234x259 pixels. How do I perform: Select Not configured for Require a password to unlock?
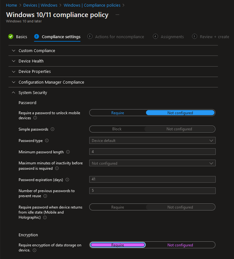pos(180,113)
